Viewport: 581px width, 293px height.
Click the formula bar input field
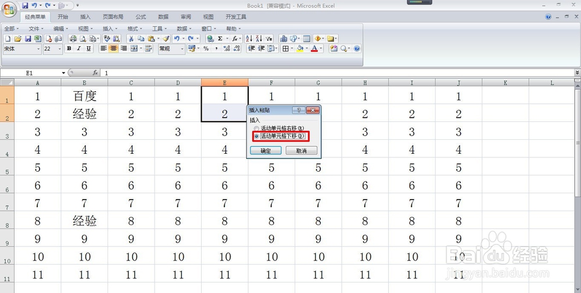click(337, 73)
